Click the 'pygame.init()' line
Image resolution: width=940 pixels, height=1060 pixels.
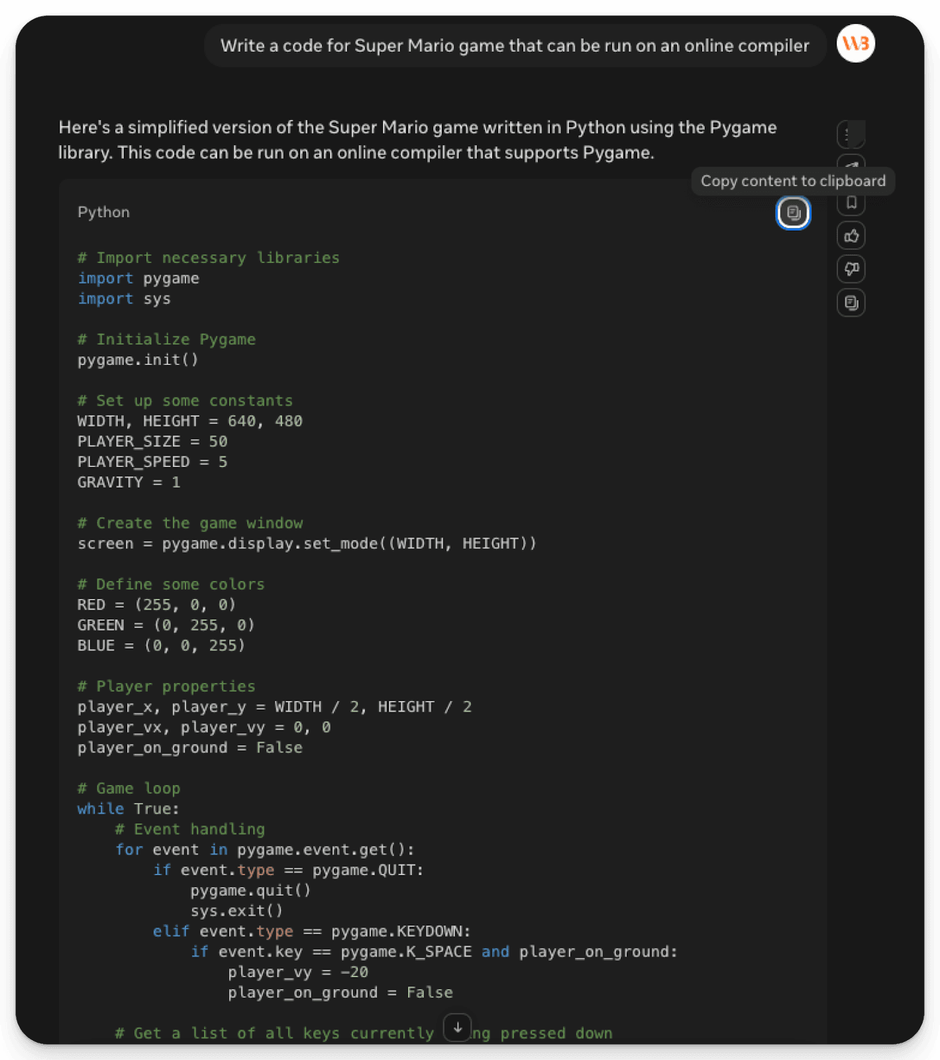(138, 360)
